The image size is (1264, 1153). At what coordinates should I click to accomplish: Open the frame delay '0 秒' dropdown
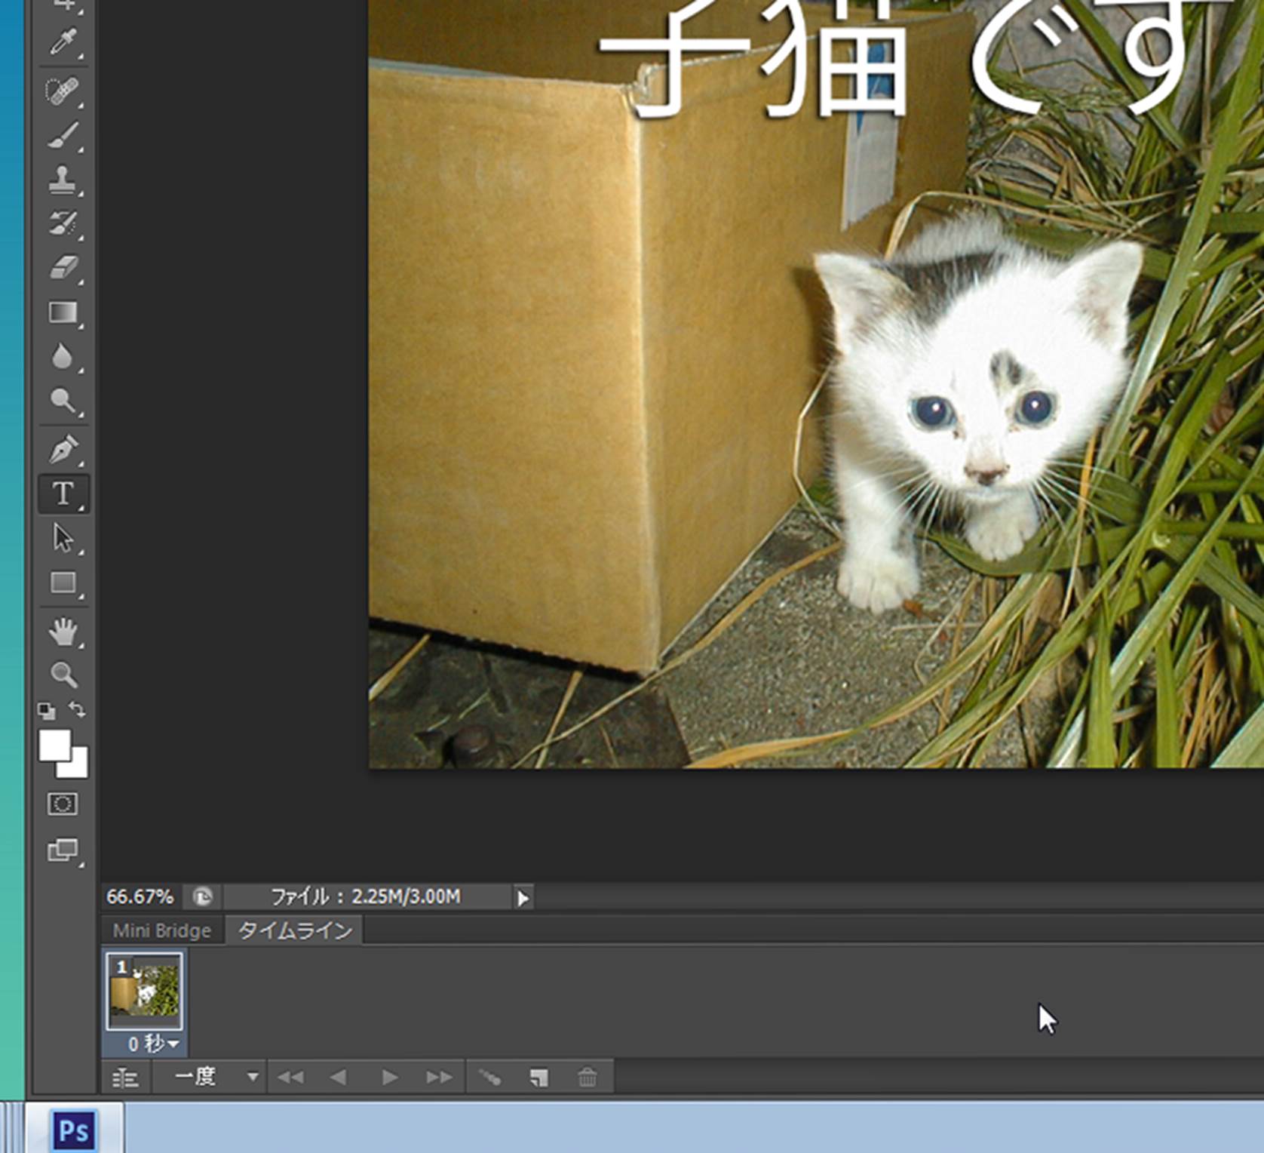click(x=153, y=1044)
